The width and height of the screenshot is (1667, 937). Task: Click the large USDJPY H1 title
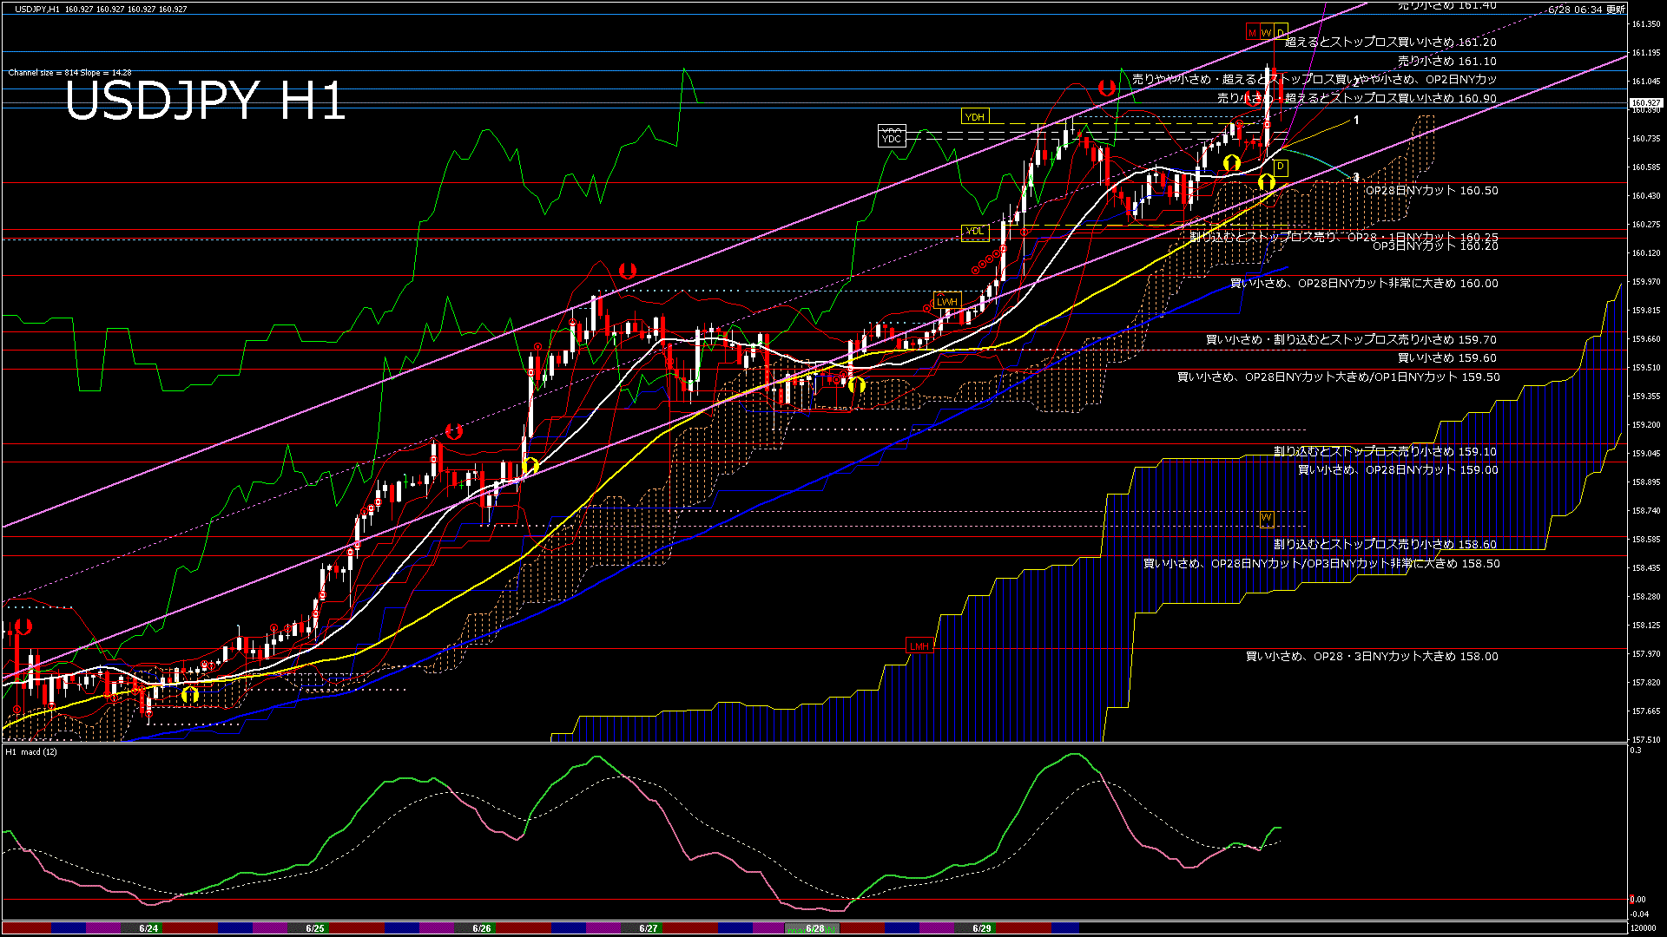click(205, 100)
